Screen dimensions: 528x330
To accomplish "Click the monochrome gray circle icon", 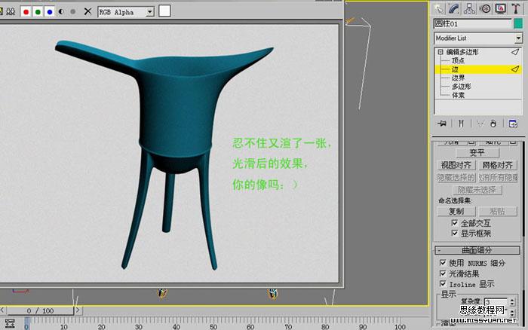I will click(x=72, y=12).
